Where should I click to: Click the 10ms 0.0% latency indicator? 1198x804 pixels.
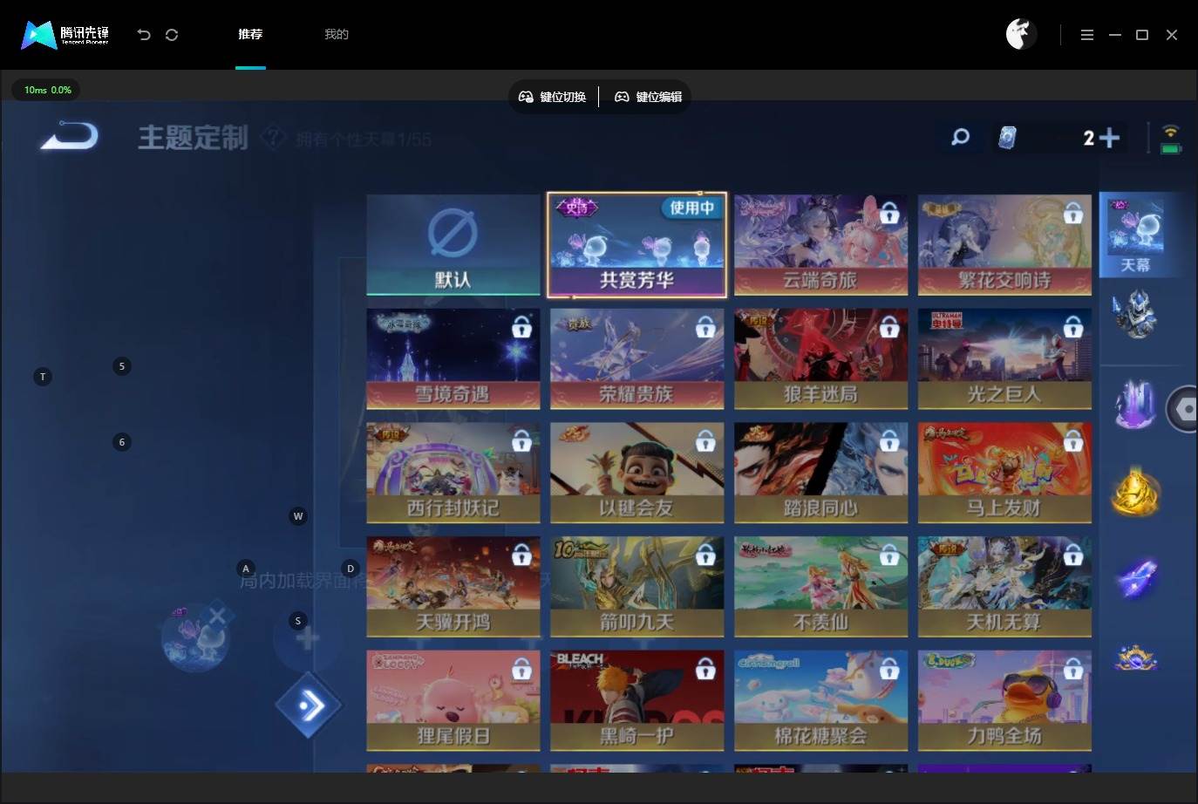click(47, 90)
